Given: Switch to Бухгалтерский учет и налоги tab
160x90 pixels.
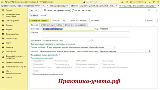Looking at the screenshot, I should click(x=51, y=25).
